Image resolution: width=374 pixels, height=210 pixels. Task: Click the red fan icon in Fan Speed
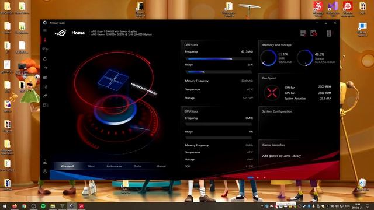tap(272, 92)
